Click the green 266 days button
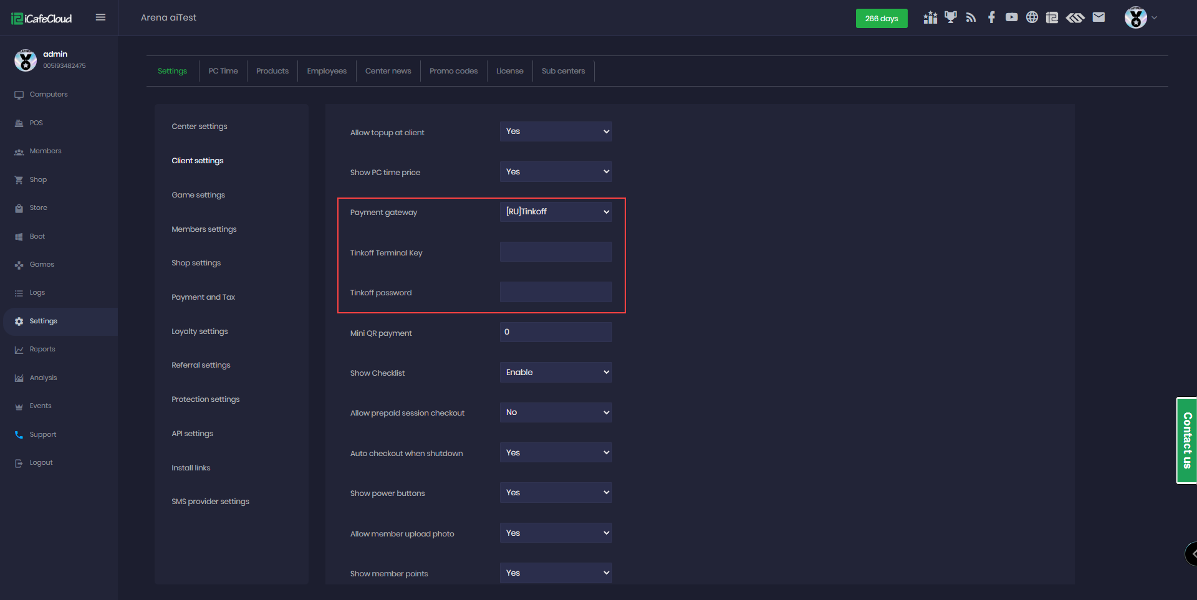This screenshot has width=1197, height=600. pyautogui.click(x=881, y=19)
